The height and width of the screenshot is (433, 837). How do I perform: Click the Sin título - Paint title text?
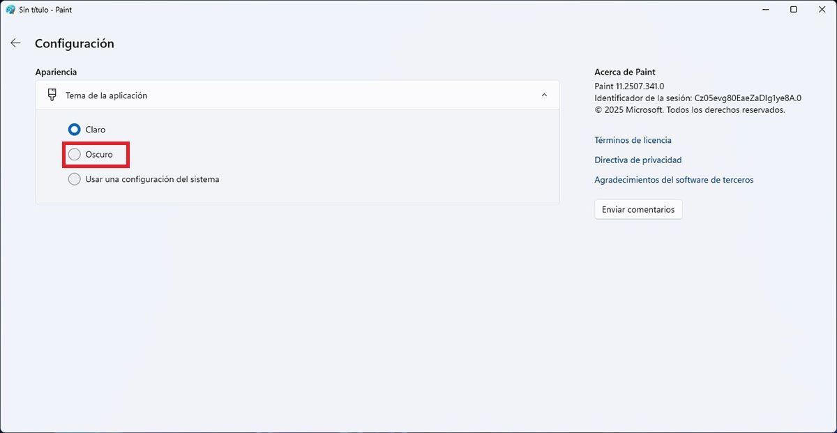pyautogui.click(x=45, y=10)
